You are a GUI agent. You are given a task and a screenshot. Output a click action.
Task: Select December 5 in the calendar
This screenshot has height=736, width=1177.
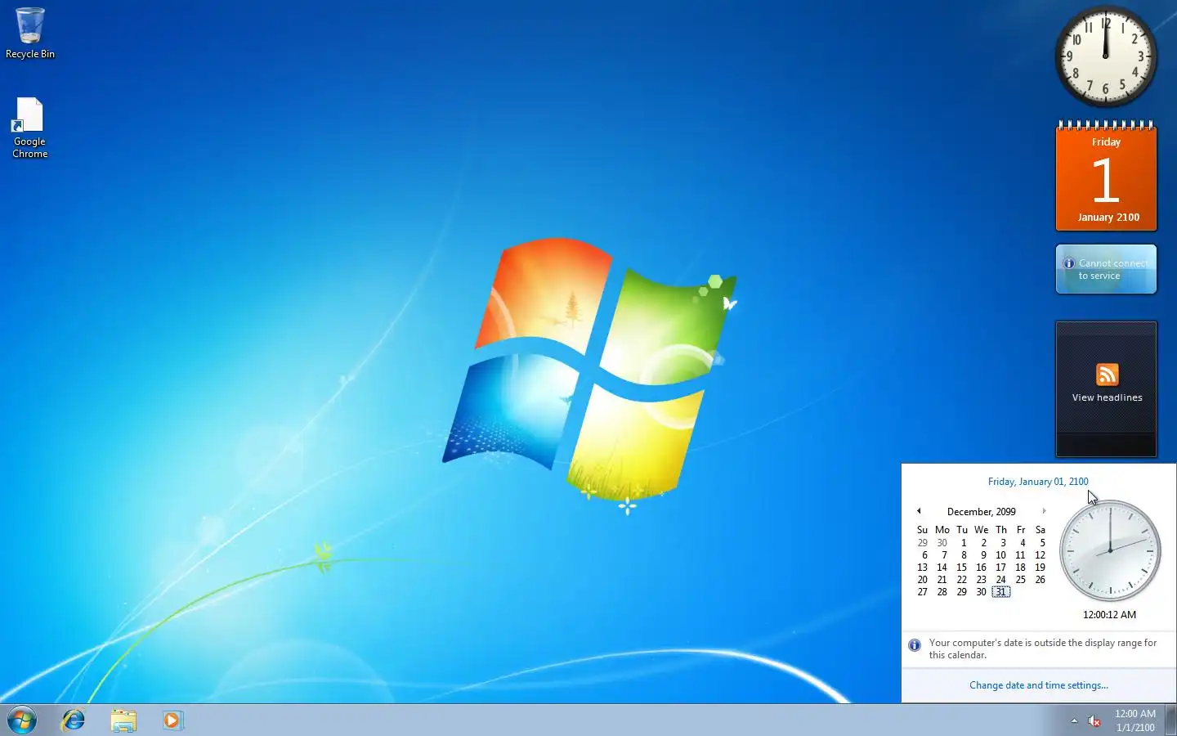[x=1041, y=543]
